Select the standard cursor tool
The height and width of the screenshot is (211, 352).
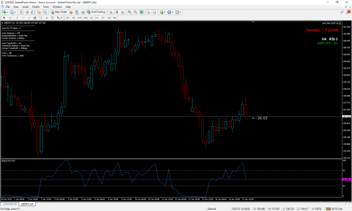[4, 17]
